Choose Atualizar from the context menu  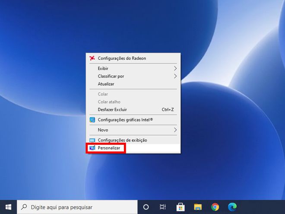pos(133,84)
